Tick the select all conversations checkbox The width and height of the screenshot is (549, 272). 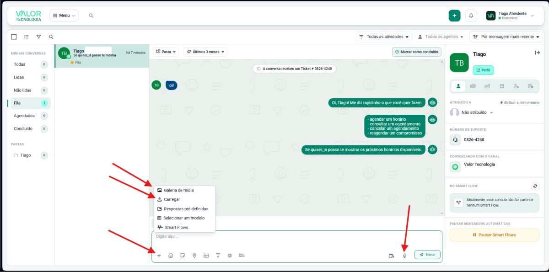pos(14,37)
